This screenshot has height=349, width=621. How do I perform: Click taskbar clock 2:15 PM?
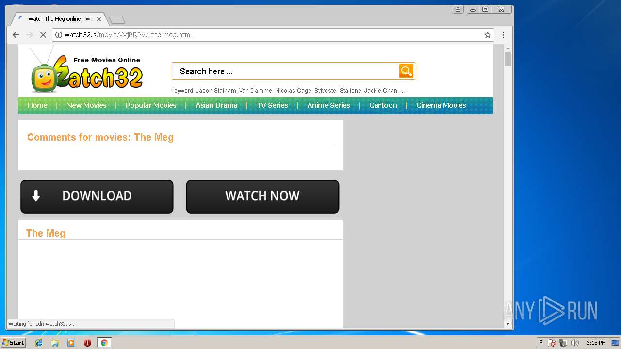coord(596,343)
